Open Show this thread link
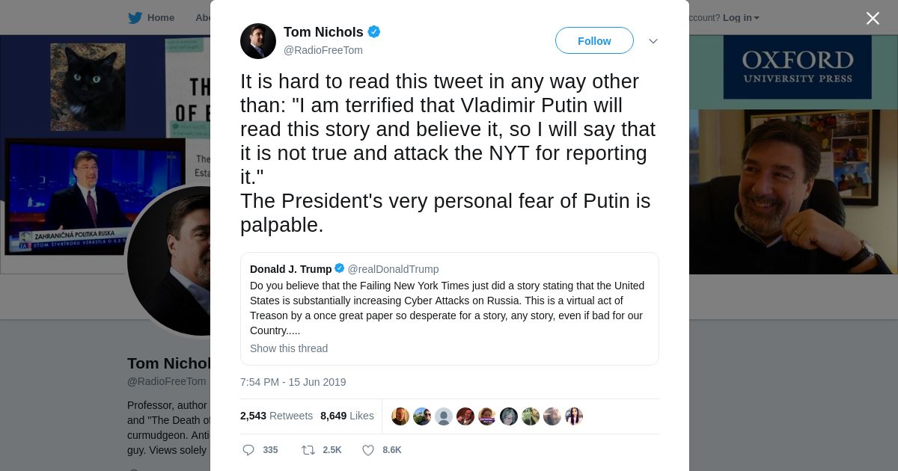The image size is (898, 471). coord(289,348)
